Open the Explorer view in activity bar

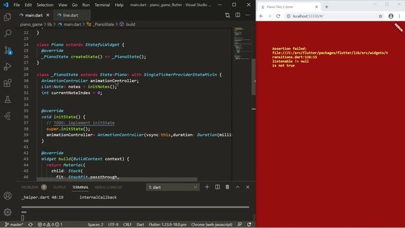coord(8,17)
